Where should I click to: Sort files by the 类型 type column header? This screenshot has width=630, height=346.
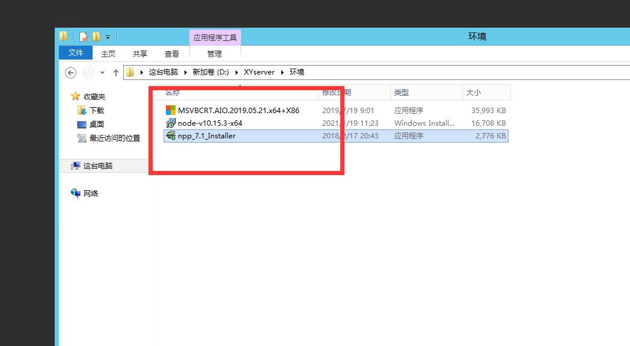tap(401, 93)
